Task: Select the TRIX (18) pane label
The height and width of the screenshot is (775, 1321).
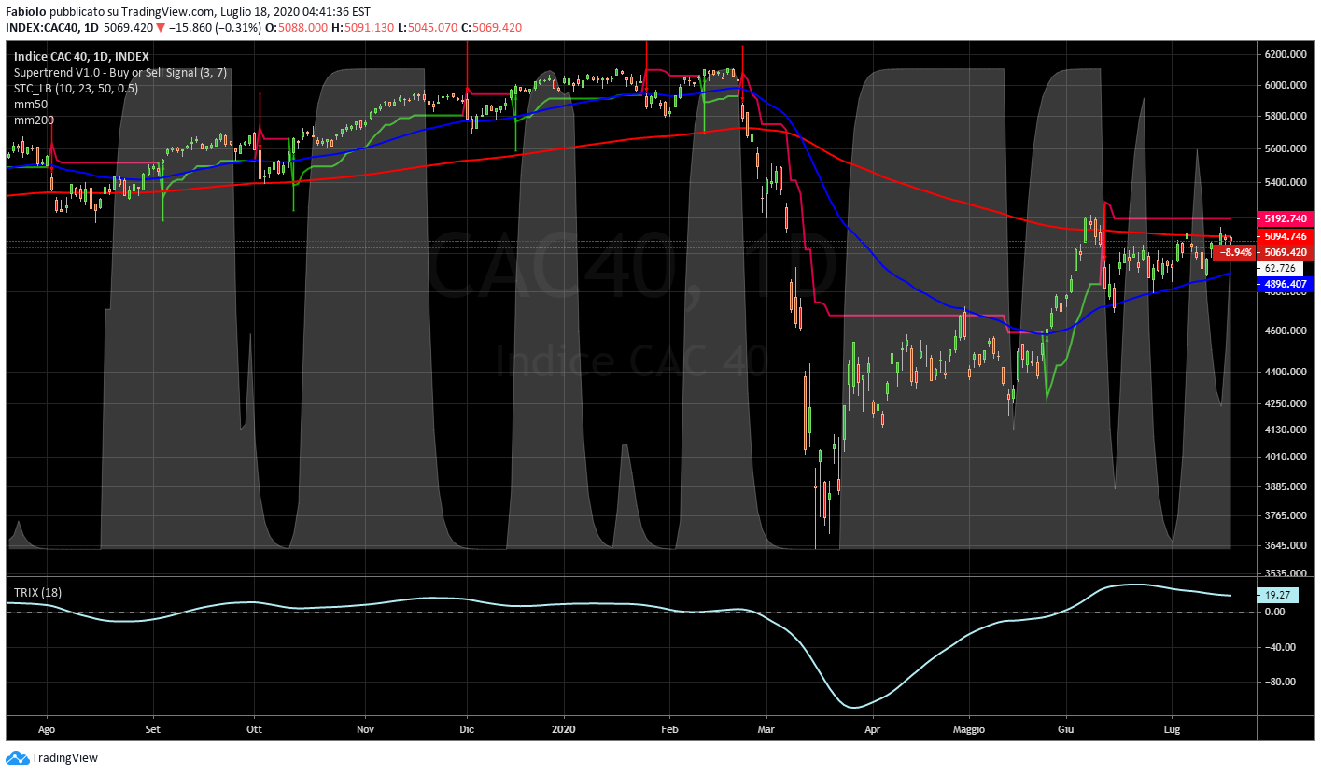Action: 35,593
